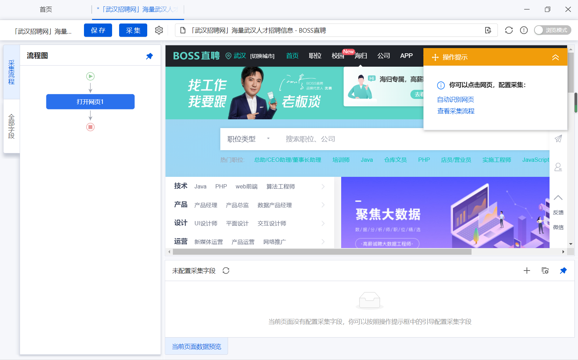Click 校园 in BOSS navigation menu
578x360 pixels.
click(x=338, y=56)
